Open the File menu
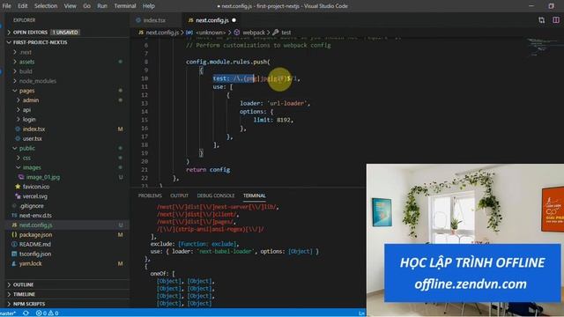Viewport: 564px width, 317px height. 6,6
